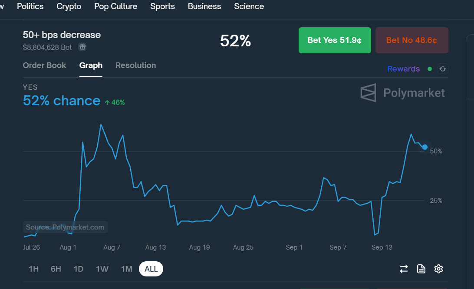Switch to the Resolution tab
474x289 pixels.
click(x=135, y=65)
